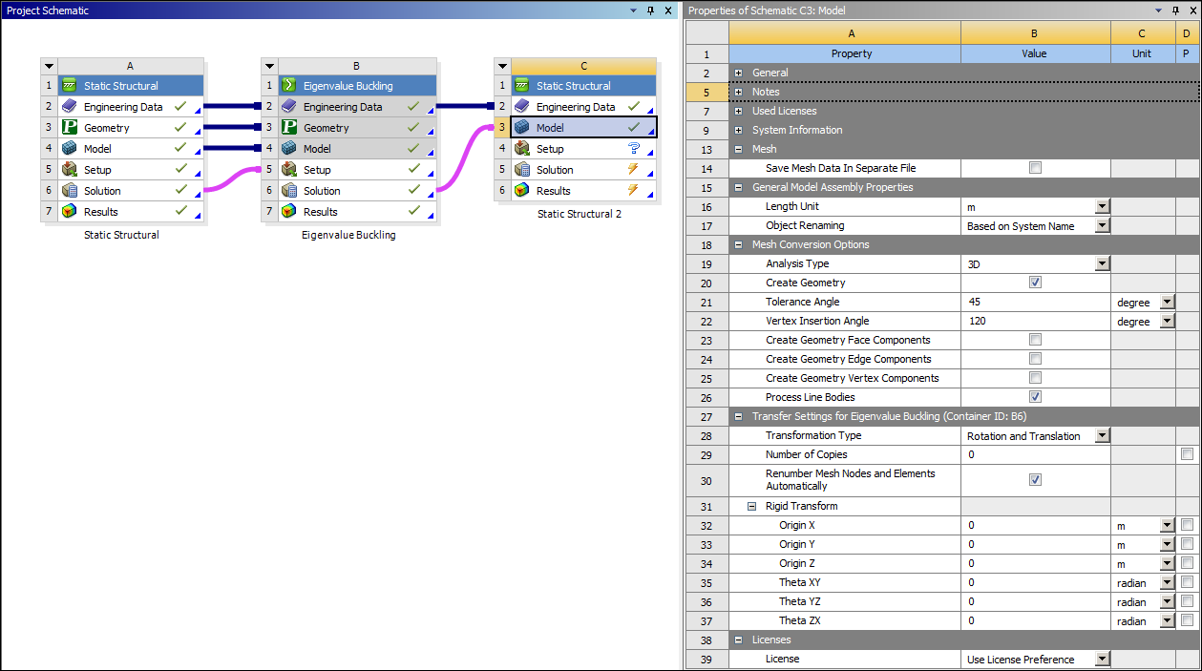Viewport: 1202px width, 671px height.
Task: Collapse the Mesh section
Action: coord(739,148)
